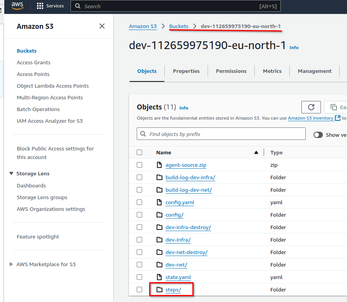Click the folder icon beside config/
Image resolution: width=347 pixels, height=302 pixels.
[159, 215]
